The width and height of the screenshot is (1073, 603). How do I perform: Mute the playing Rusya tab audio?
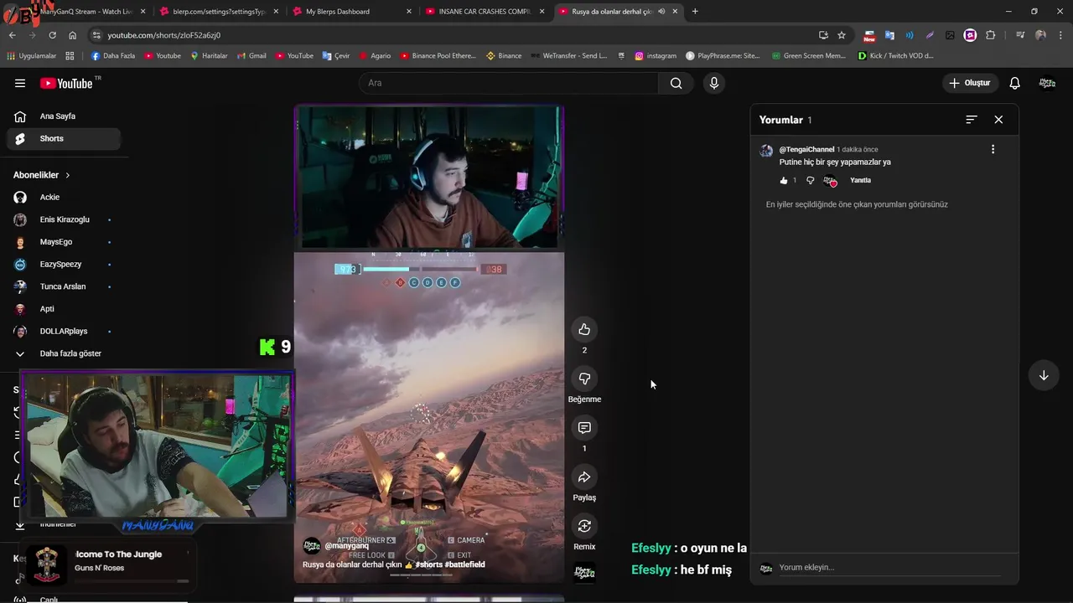(661, 12)
